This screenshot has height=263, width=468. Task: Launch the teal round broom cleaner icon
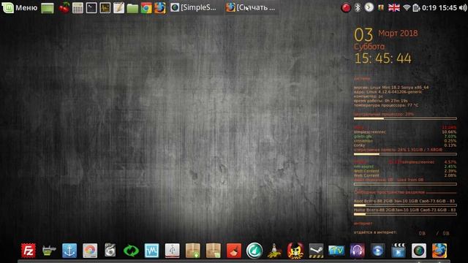coord(254,251)
